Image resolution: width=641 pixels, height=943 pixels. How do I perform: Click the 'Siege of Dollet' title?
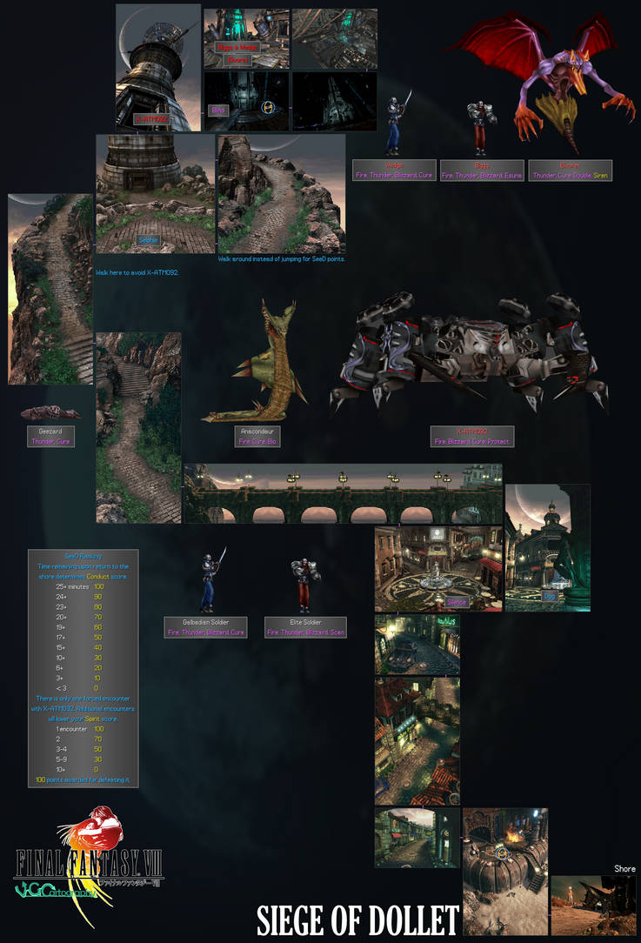click(357, 920)
